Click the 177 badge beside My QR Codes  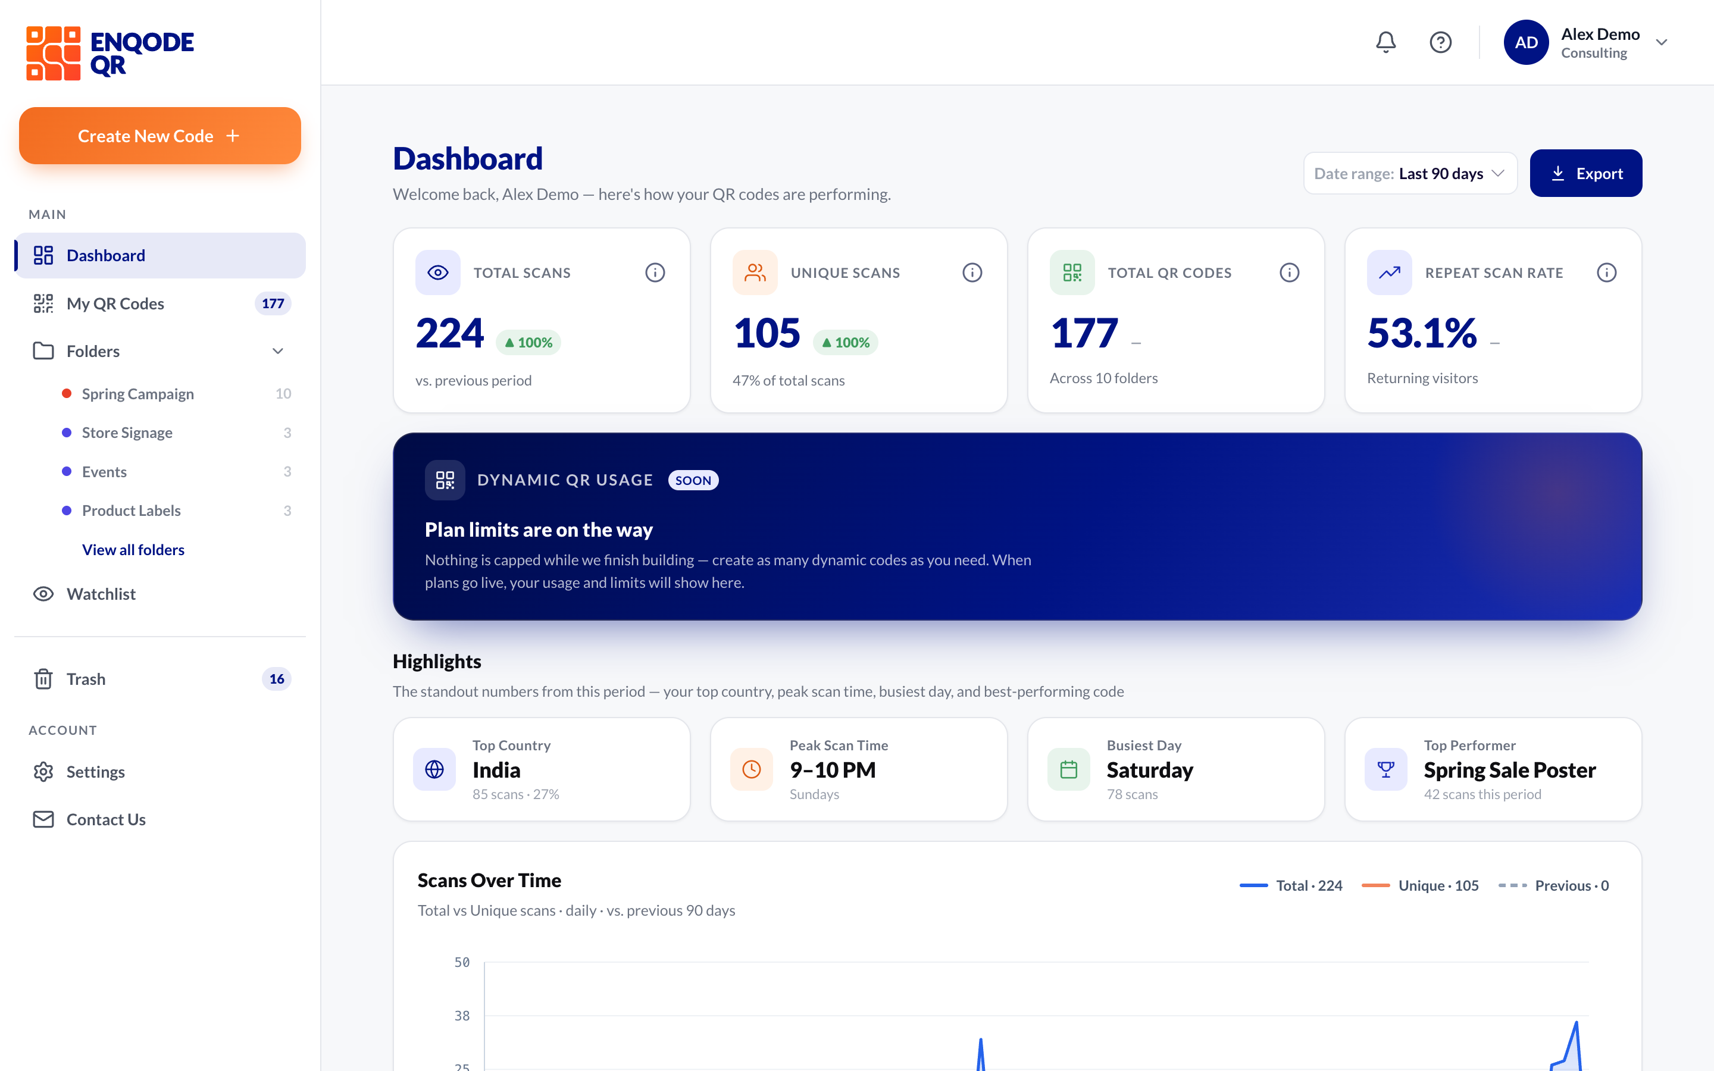pos(273,304)
